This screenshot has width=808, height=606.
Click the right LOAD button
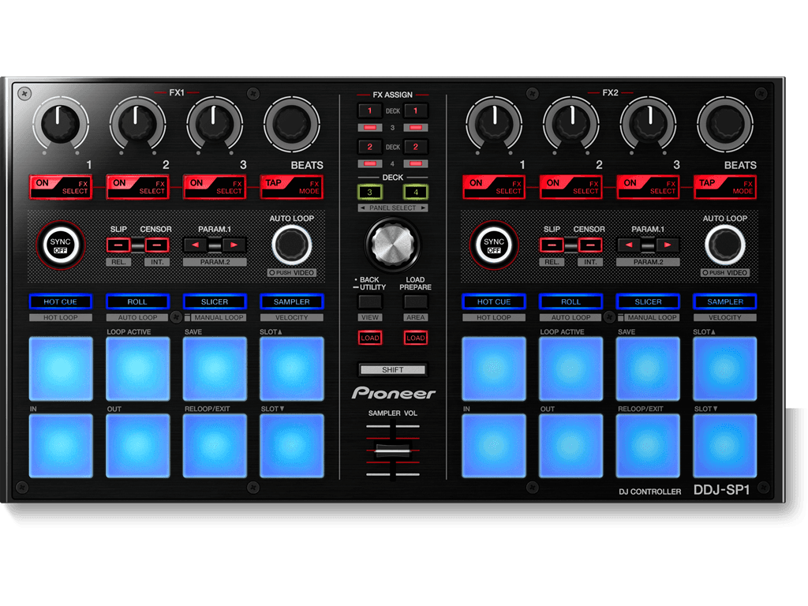coord(415,338)
